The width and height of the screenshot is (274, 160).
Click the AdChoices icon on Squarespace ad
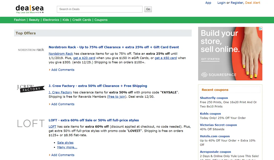260,29
